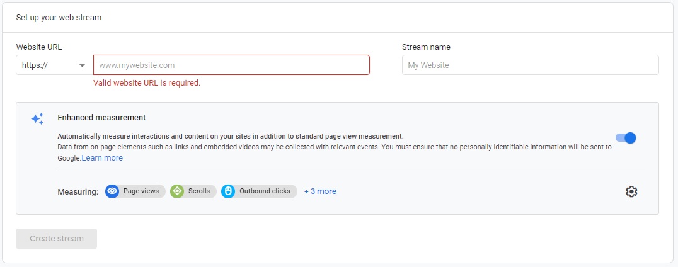Click the Enhanced measurement heading
The height and width of the screenshot is (267, 678).
tap(101, 118)
